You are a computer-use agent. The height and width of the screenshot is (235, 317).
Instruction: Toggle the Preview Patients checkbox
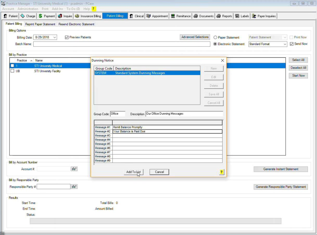pyautogui.click(x=67, y=37)
